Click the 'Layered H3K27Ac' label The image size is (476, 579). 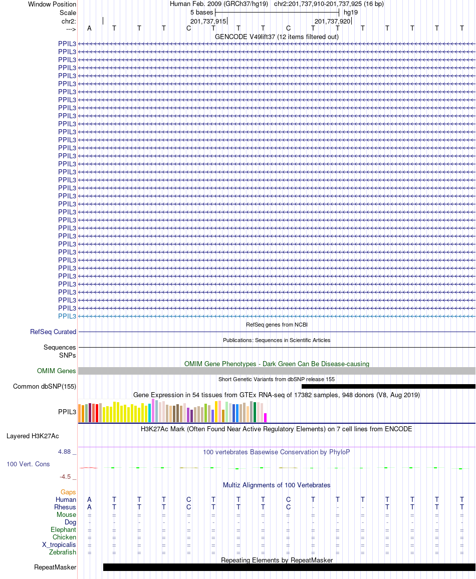pos(33,436)
